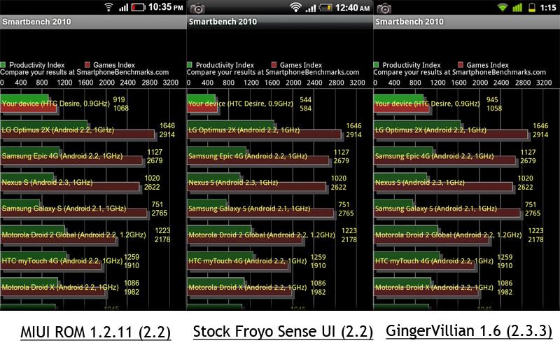Viewport: 560px width, 350px height.
Task: Click the score 584 in the Stock Froyo panel
Action: (x=305, y=108)
